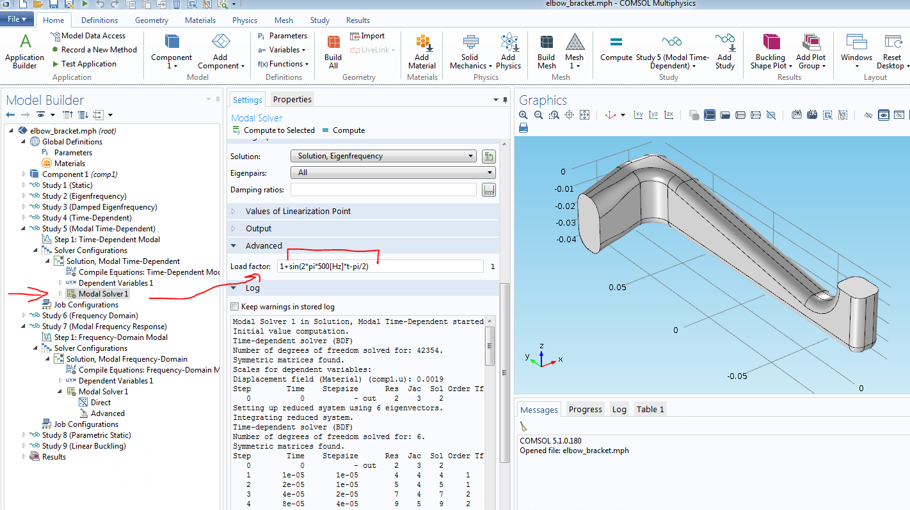Image resolution: width=910 pixels, height=510 pixels.
Task: Expand the Values of Linearization Point section
Action: 298,212
